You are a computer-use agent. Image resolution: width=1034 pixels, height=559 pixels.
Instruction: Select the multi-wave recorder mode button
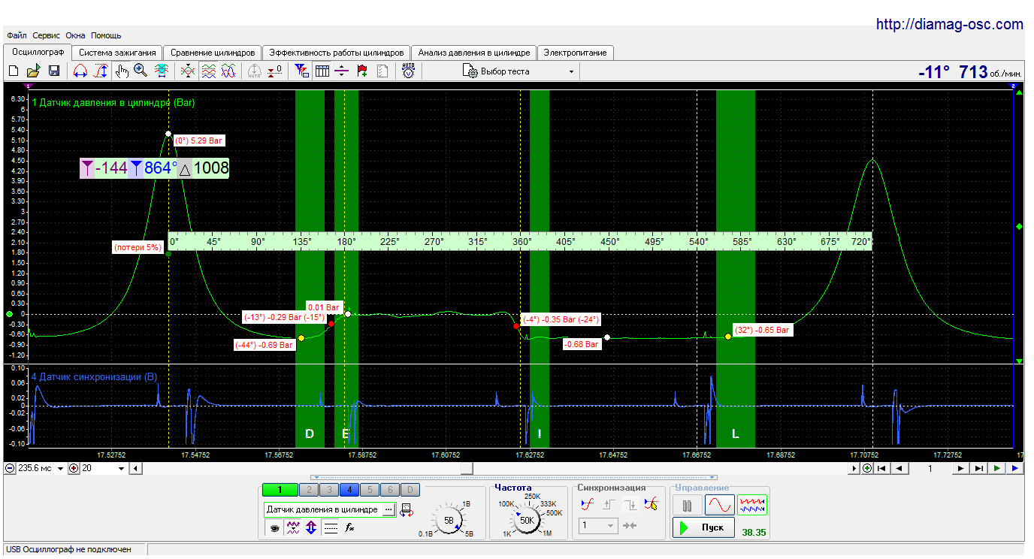coord(752,505)
